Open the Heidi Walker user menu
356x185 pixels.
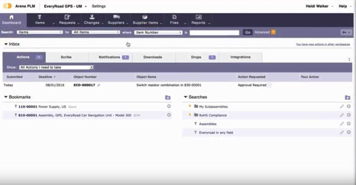319,6
